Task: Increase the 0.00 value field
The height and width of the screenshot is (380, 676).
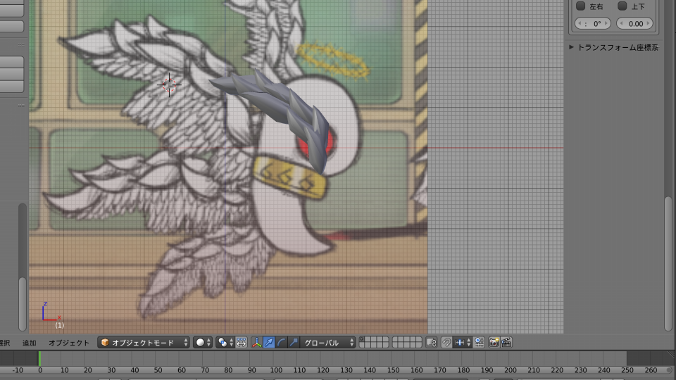Action: 648,24
